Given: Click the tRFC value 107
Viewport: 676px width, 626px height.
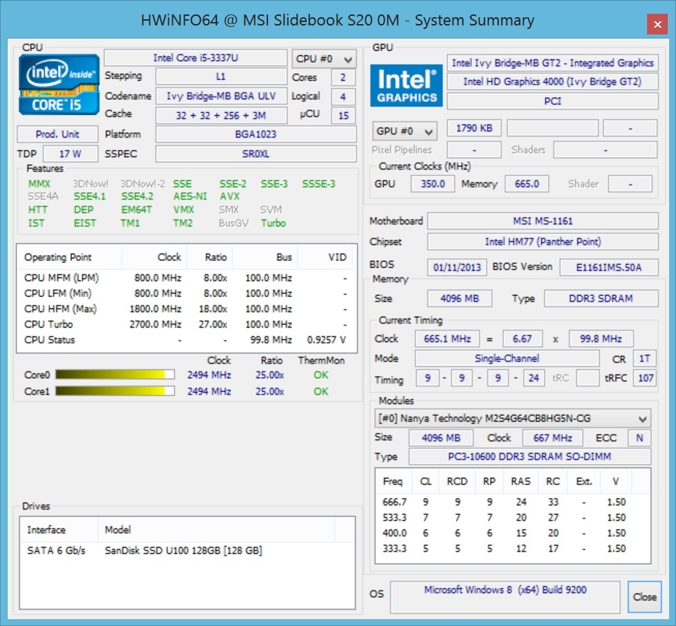Looking at the screenshot, I should [644, 378].
